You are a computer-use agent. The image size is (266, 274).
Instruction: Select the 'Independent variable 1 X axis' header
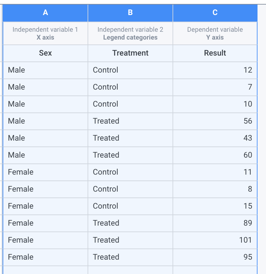point(45,33)
